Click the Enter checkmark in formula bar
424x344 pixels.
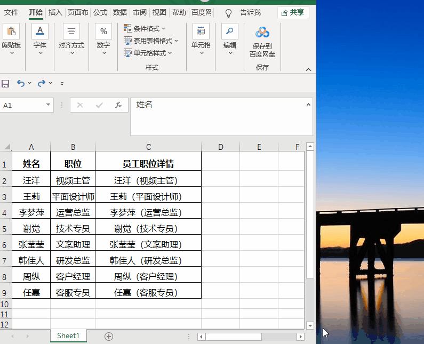click(x=99, y=105)
